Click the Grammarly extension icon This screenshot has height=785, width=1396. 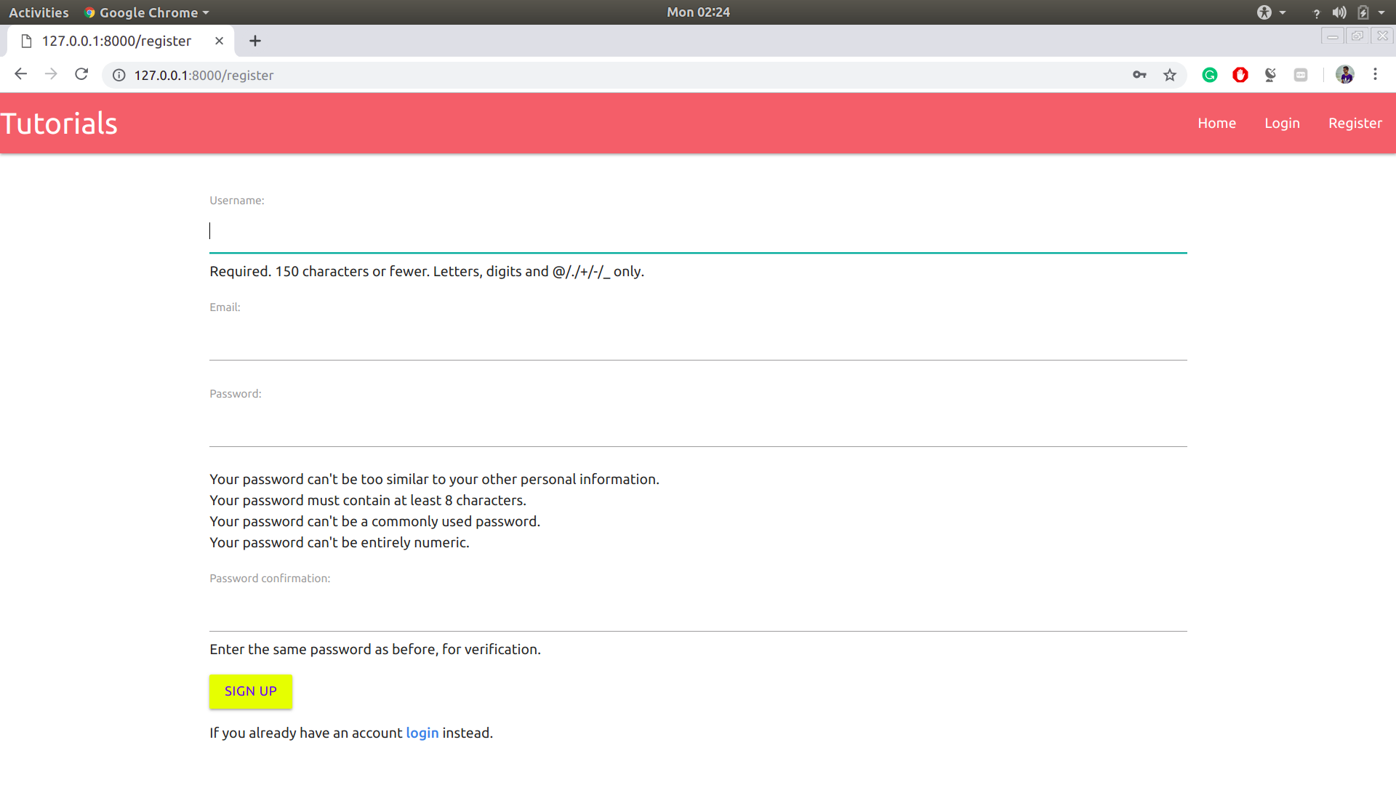1210,75
